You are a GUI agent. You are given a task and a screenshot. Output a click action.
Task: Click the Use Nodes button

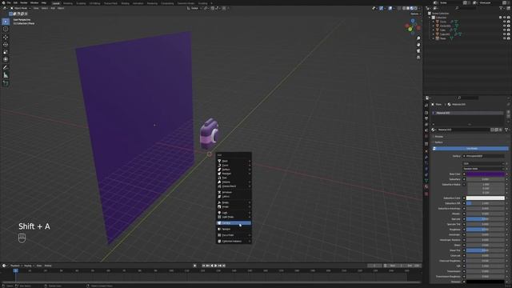click(471, 149)
